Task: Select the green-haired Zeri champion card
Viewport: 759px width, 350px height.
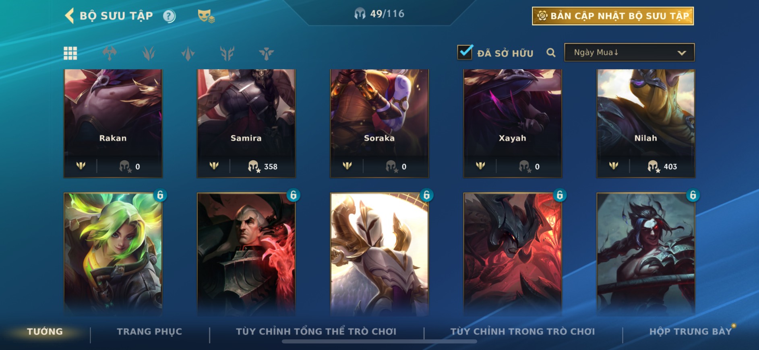Action: tap(113, 253)
